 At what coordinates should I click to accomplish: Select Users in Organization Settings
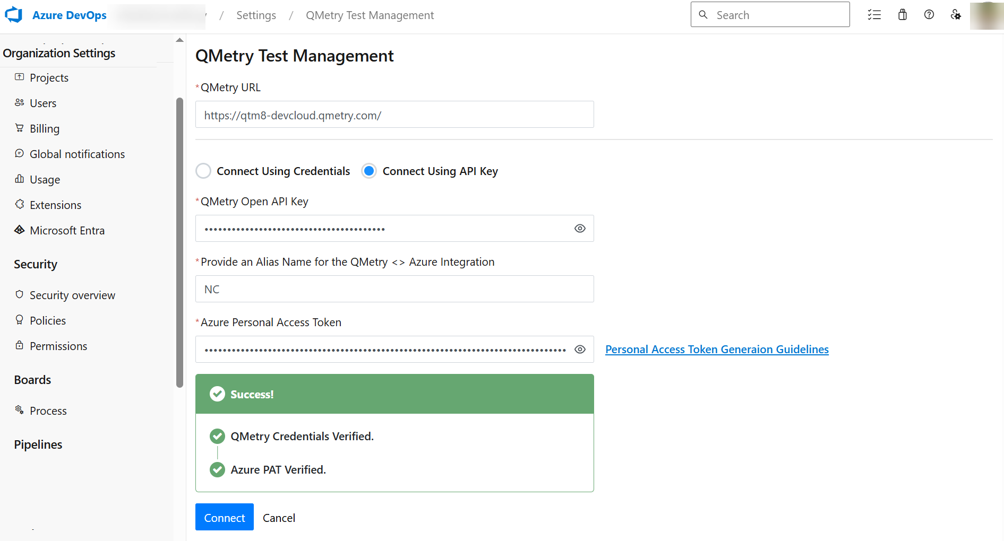43,103
